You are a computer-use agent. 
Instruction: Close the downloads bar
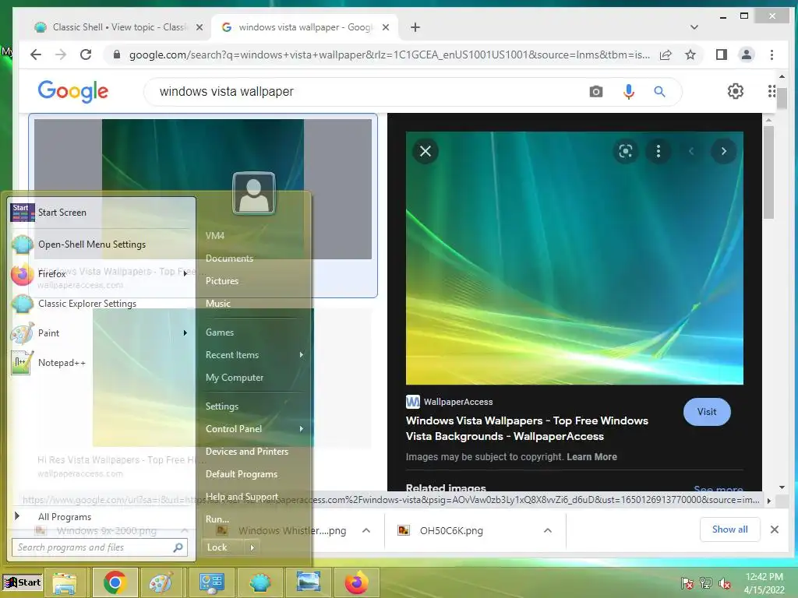point(774,529)
